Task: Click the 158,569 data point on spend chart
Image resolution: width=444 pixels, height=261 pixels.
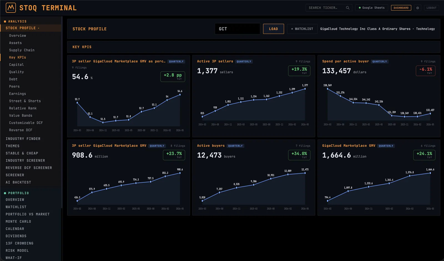Action: tap(327, 89)
